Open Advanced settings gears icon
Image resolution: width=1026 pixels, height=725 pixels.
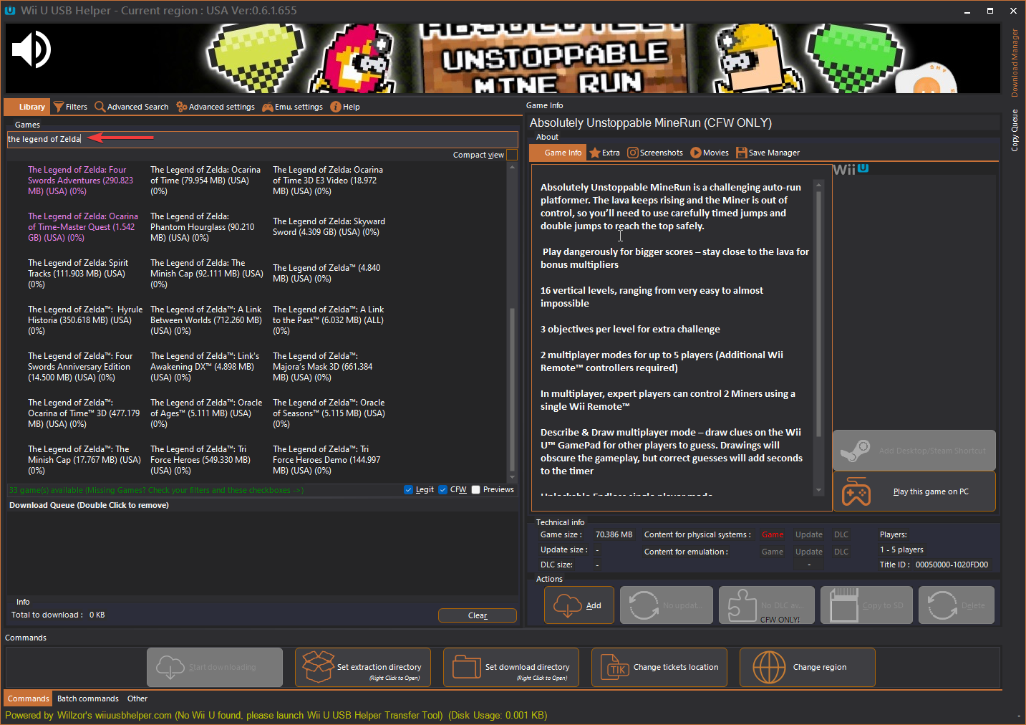point(182,107)
